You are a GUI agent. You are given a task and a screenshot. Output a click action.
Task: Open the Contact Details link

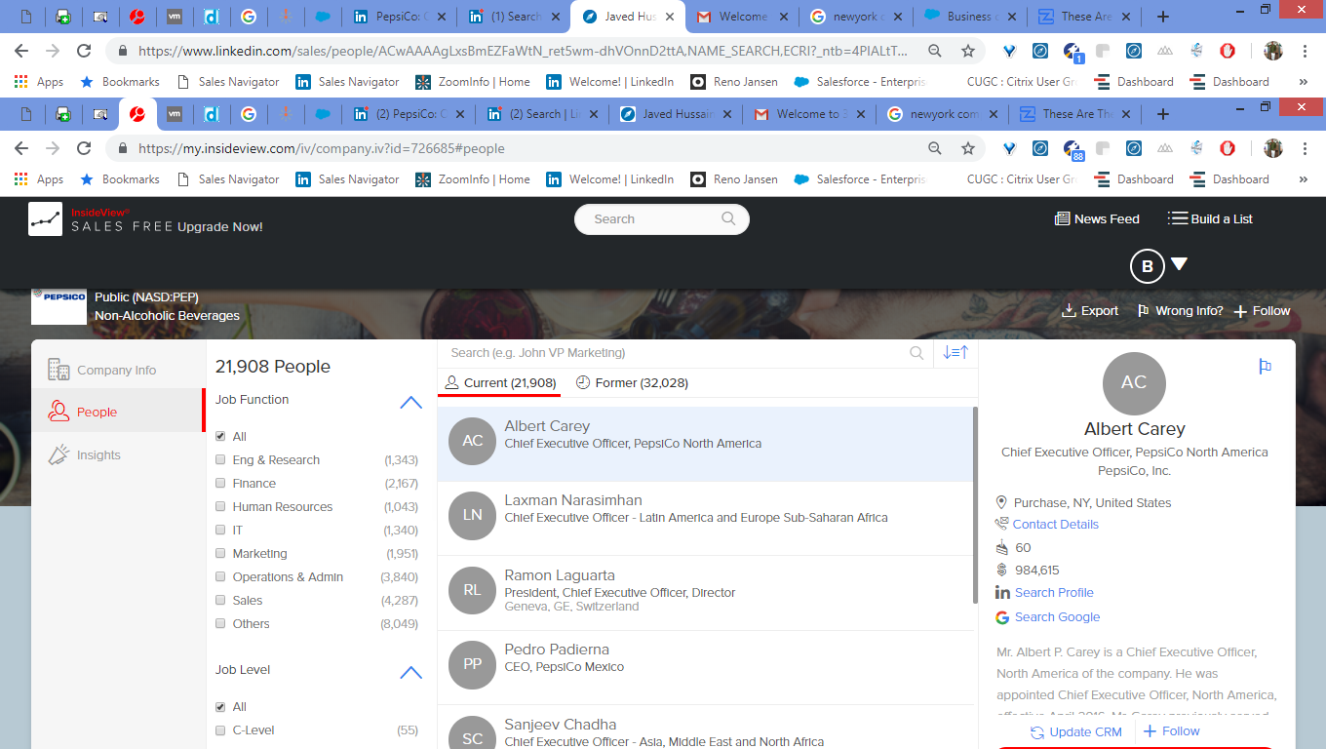(x=1055, y=525)
